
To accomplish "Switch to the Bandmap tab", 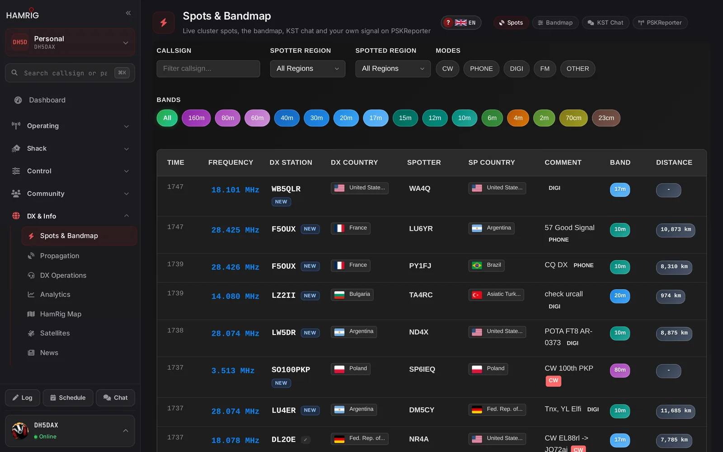I will [555, 23].
